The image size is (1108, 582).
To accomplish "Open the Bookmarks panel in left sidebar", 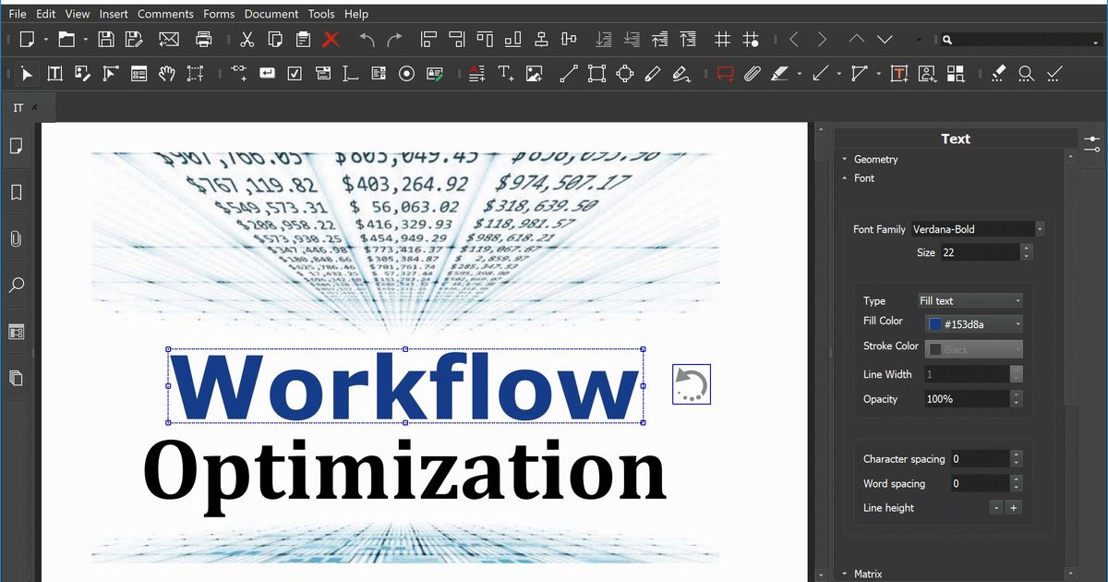I will (x=16, y=192).
